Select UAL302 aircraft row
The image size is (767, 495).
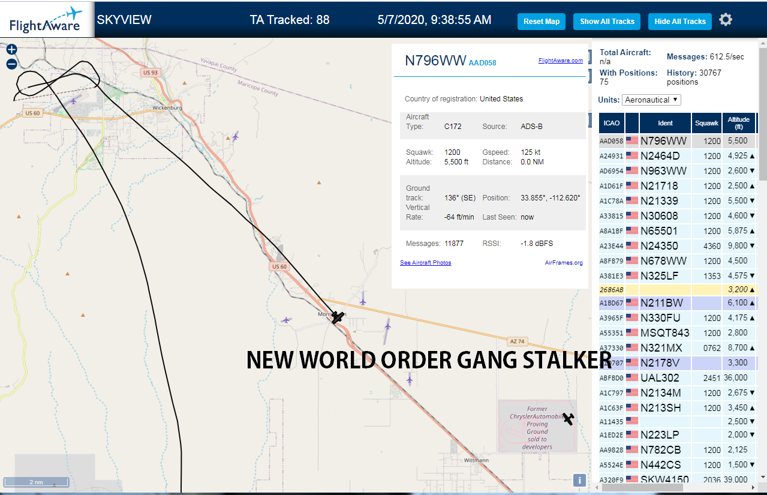pyautogui.click(x=678, y=378)
